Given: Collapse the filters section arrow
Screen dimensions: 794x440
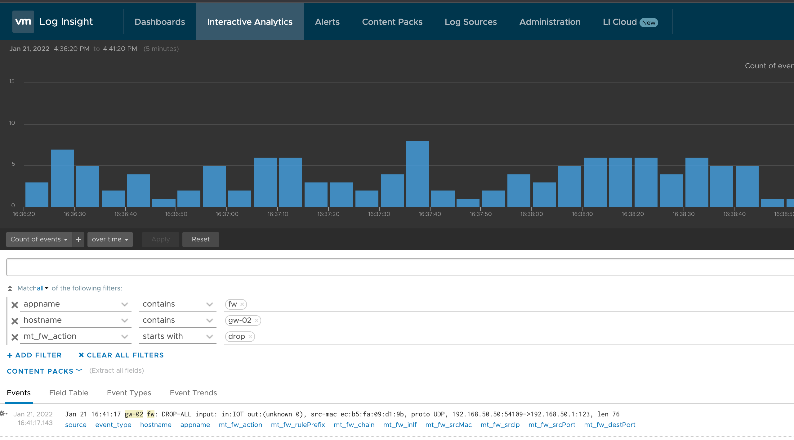Looking at the screenshot, I should coord(10,288).
